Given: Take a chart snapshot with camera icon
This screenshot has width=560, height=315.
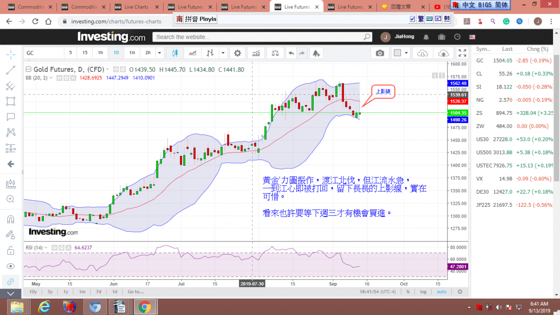Looking at the screenshot, I should [x=380, y=53].
